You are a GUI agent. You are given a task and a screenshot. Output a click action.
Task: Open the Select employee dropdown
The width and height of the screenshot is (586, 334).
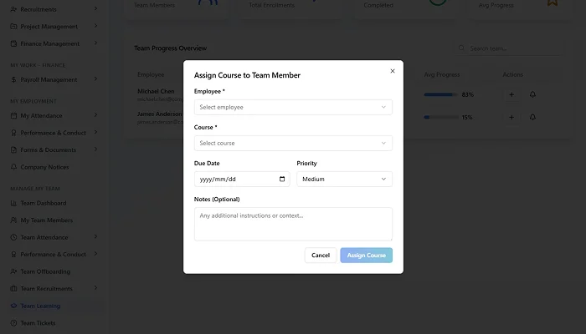(293, 107)
